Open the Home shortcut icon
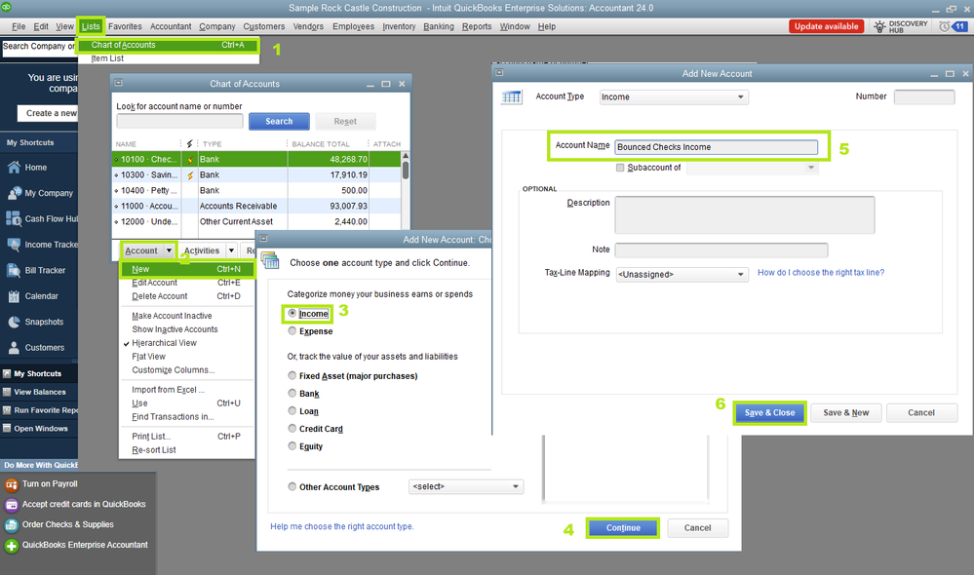Screen dimensions: 974x575 (14, 167)
